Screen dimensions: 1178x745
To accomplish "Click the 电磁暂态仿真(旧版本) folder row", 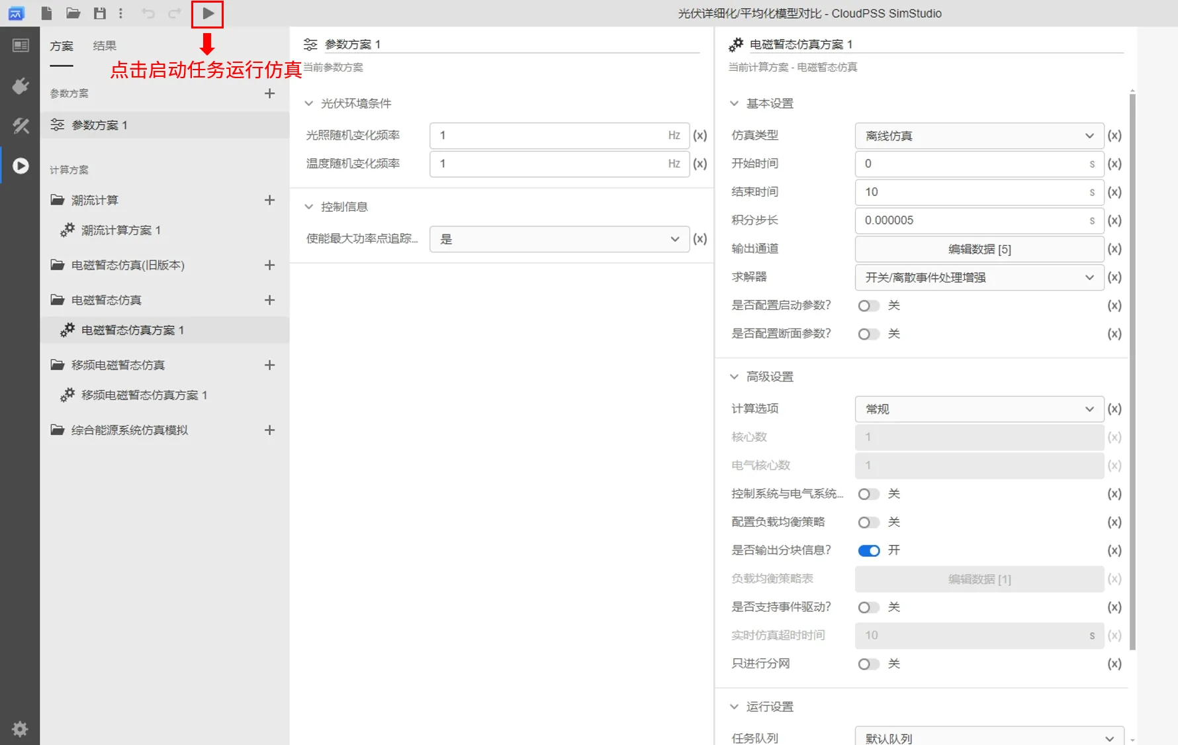I will point(165,265).
